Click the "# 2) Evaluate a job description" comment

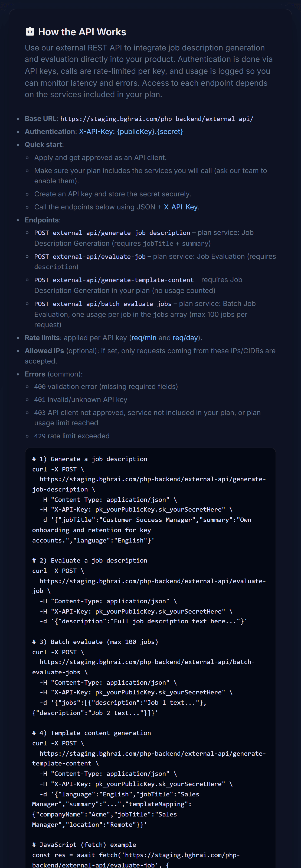pyautogui.click(x=90, y=560)
